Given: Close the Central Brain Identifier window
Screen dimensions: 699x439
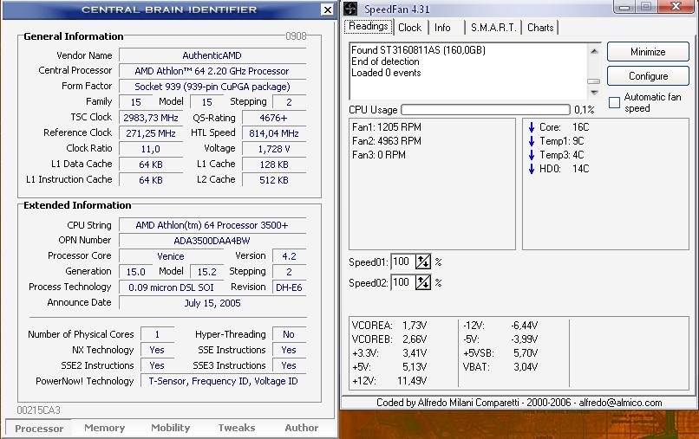Looking at the screenshot, I should click(327, 10).
